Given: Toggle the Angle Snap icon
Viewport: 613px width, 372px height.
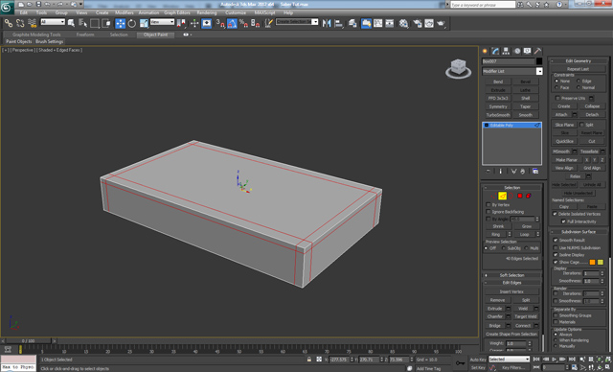Looking at the screenshot, I should tap(232, 23).
